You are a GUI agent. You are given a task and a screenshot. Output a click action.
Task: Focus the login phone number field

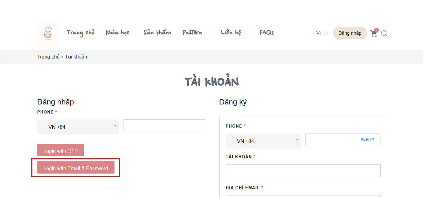164,126
